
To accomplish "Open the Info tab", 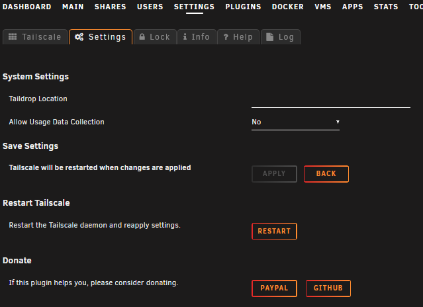I will point(197,37).
